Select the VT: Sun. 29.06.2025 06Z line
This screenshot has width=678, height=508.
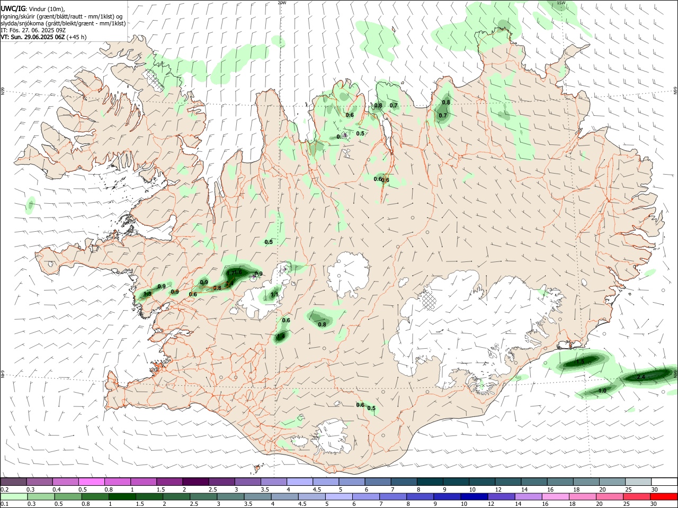point(43,37)
